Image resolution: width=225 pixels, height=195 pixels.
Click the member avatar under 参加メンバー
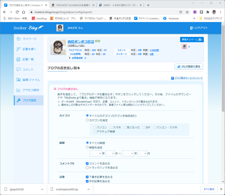(x=184, y=47)
